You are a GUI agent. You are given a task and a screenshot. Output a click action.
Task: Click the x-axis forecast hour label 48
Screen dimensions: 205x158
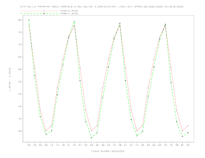tap(120, 145)
